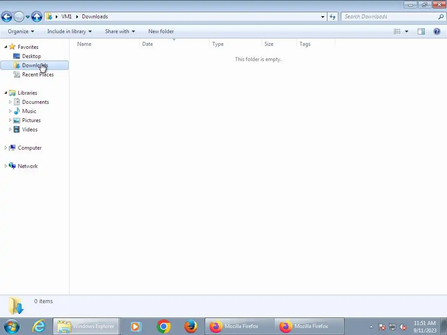Open recent pages dropdown beside Forward button
The width and height of the screenshot is (447, 335).
coord(28,17)
